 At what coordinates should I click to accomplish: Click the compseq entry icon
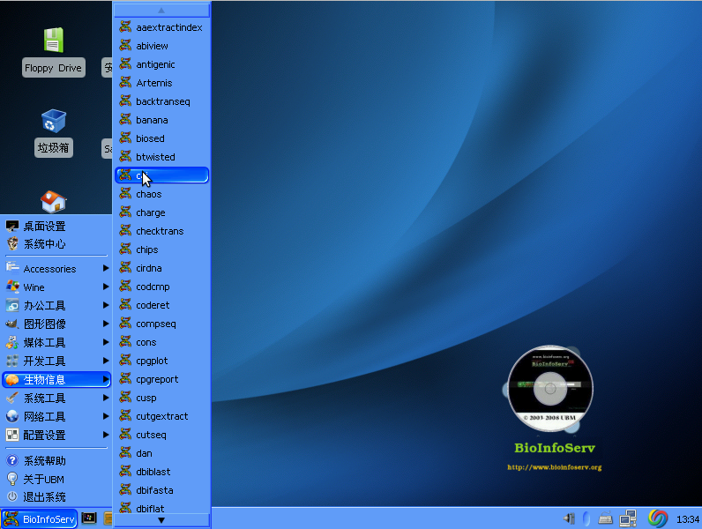coord(125,323)
